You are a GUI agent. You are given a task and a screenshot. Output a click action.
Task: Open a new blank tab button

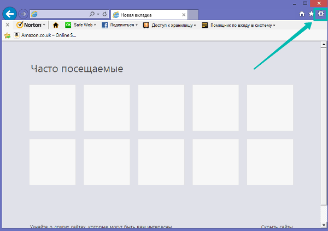click(193, 15)
